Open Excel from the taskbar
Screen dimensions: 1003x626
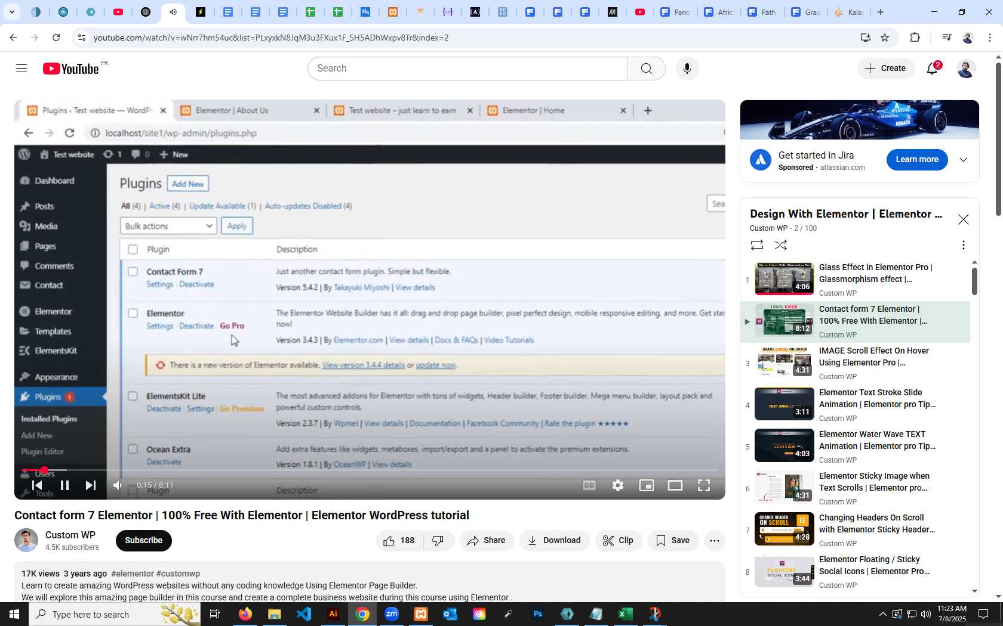point(625,614)
